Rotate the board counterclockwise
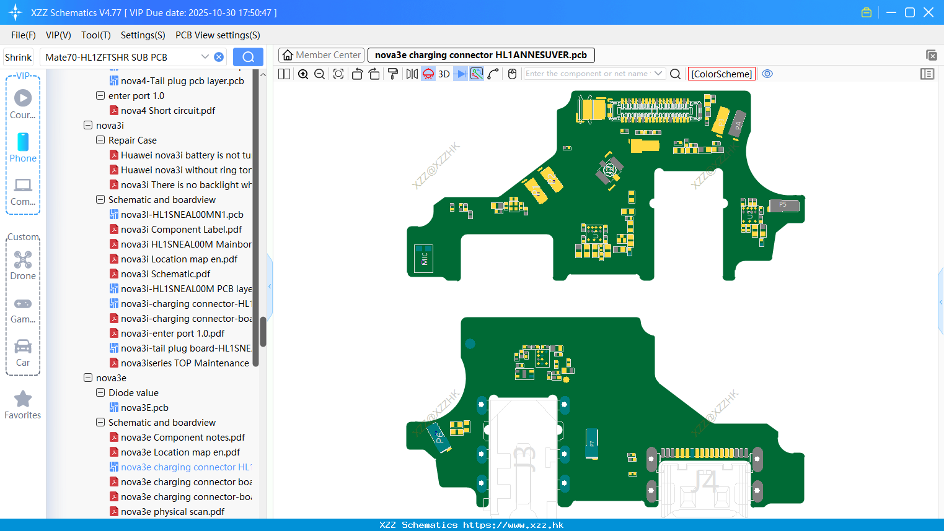This screenshot has height=531, width=944. [x=357, y=74]
